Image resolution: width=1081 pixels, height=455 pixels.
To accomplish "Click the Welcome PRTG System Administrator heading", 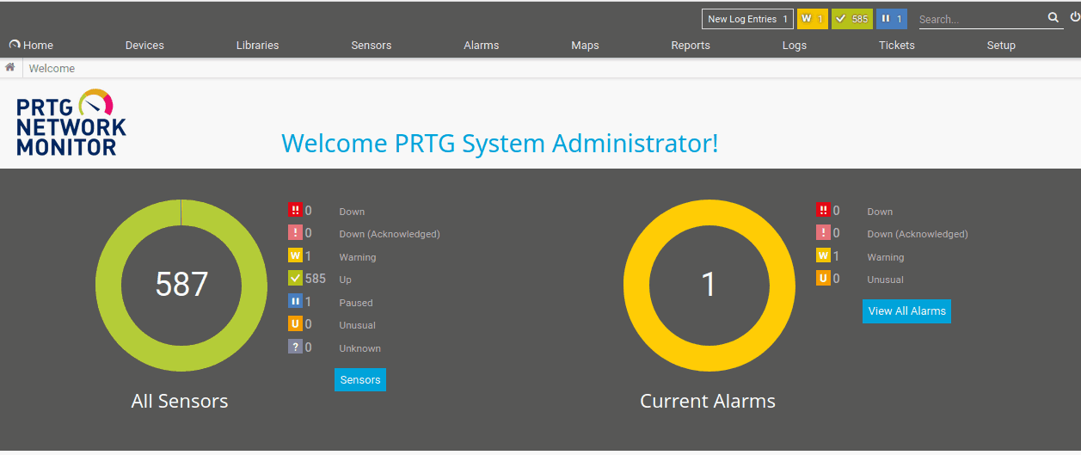I will (x=500, y=143).
